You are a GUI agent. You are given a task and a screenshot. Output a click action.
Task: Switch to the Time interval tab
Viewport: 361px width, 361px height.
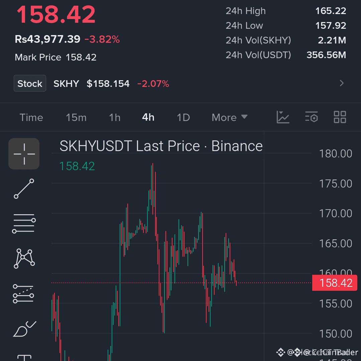point(31,117)
